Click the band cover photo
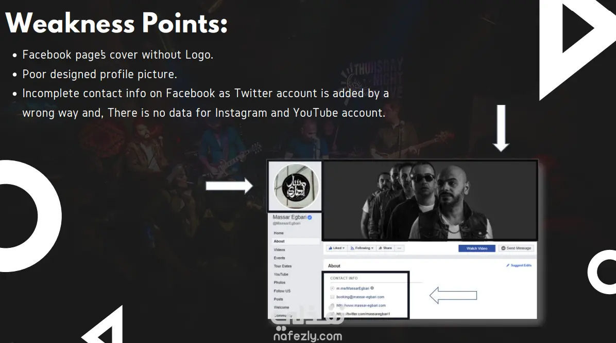Screen dimensions: 616x343 430,200
